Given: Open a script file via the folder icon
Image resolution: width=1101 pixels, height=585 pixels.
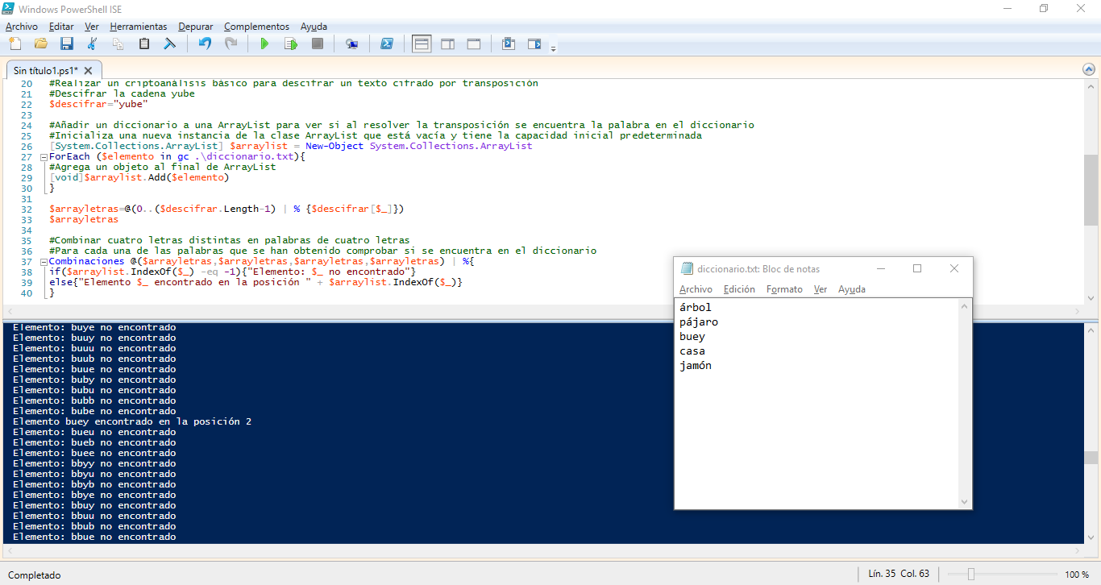Looking at the screenshot, I should 41,44.
